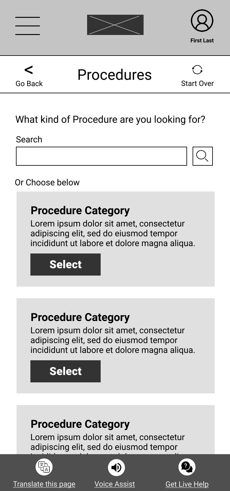Image resolution: width=230 pixels, height=491 pixels.
Task: Tap the Start Over text label
Action: pyautogui.click(x=197, y=83)
